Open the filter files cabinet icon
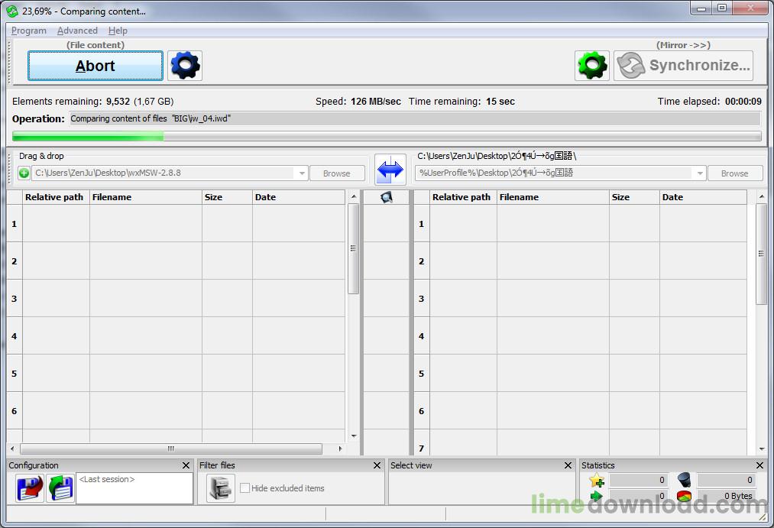 click(x=221, y=488)
